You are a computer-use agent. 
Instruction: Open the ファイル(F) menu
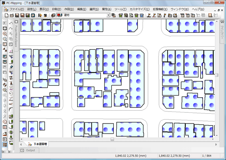point(17,9)
